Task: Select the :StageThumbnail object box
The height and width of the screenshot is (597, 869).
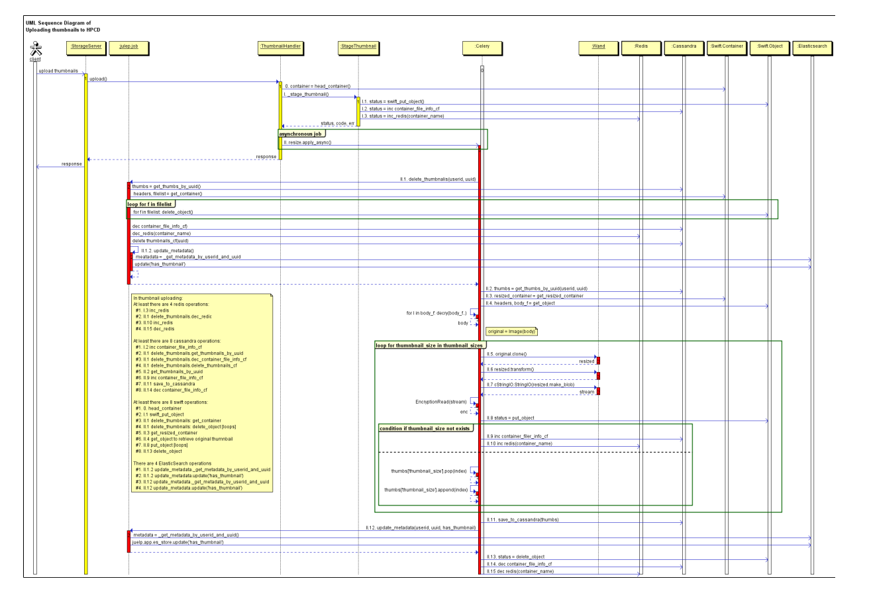Action: click(358, 47)
